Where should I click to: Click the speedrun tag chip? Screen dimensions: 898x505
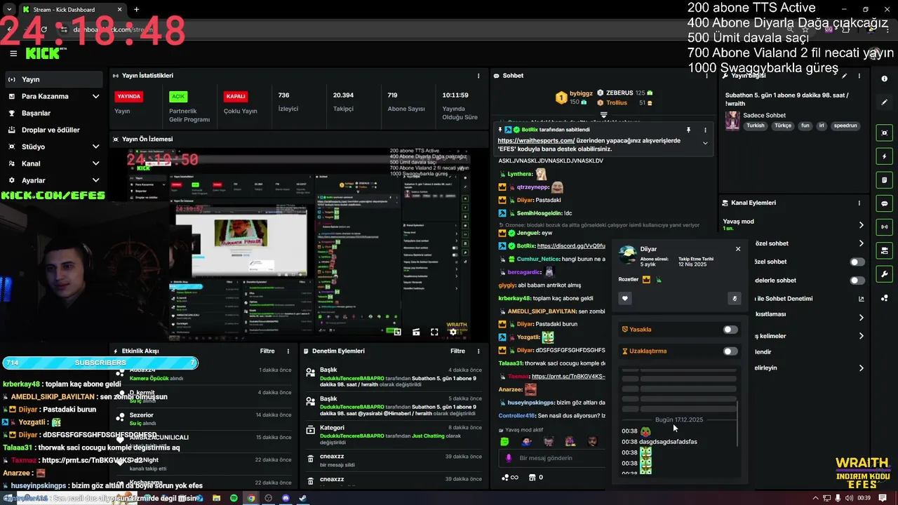pos(845,126)
